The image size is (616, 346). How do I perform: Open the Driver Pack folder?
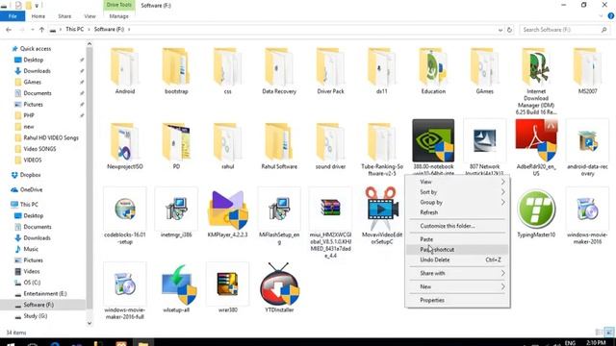click(330, 70)
